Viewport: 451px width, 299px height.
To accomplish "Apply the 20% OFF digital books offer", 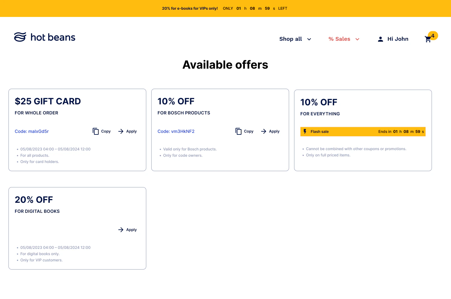I will [127, 230].
